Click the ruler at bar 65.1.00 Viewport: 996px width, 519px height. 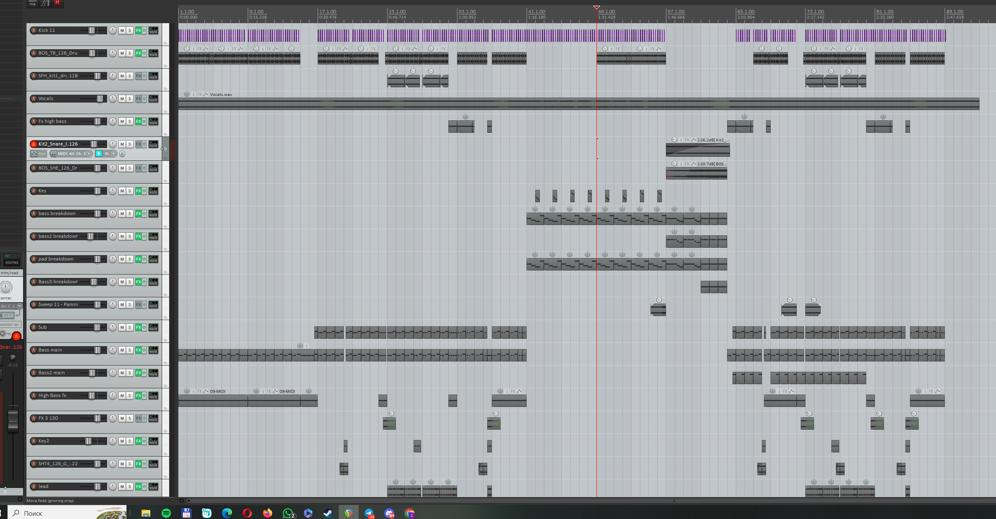point(746,12)
